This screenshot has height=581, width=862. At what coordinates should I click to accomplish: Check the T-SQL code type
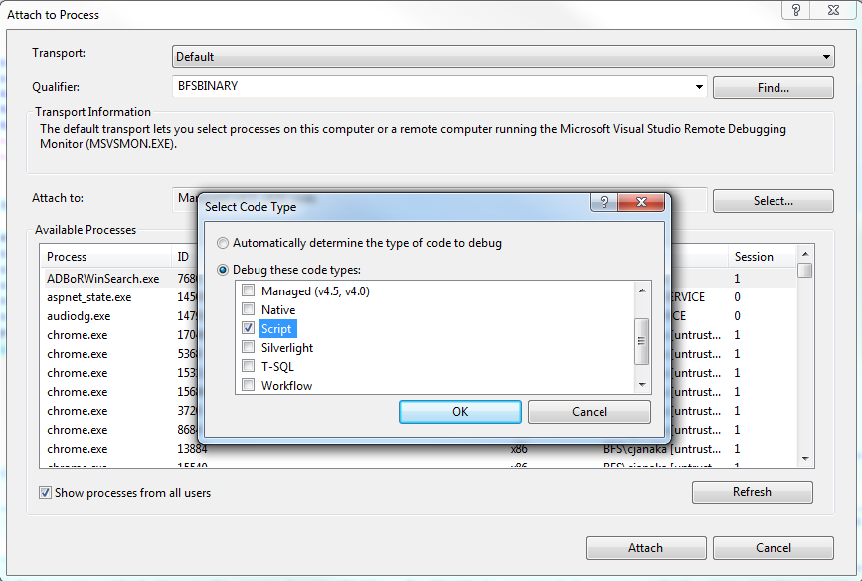click(247, 366)
